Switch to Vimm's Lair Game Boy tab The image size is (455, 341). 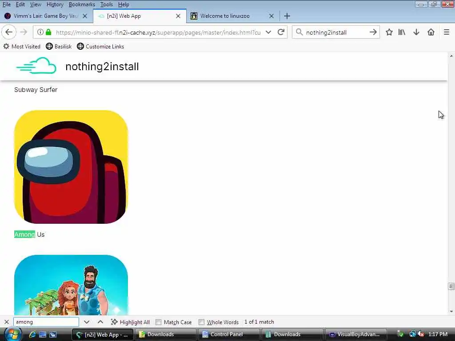[46, 16]
